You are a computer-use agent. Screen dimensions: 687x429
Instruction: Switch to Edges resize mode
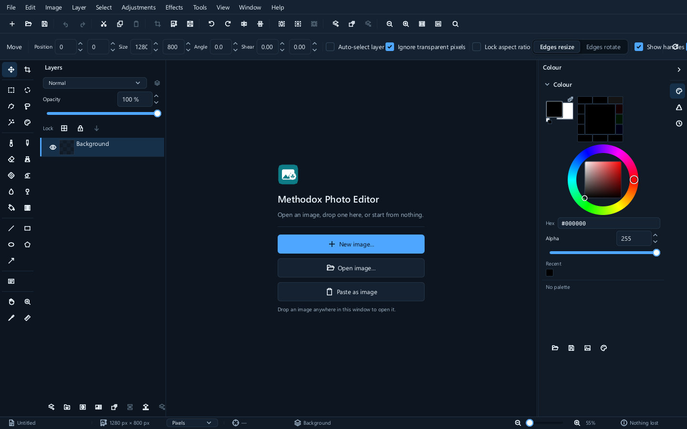[x=557, y=47]
